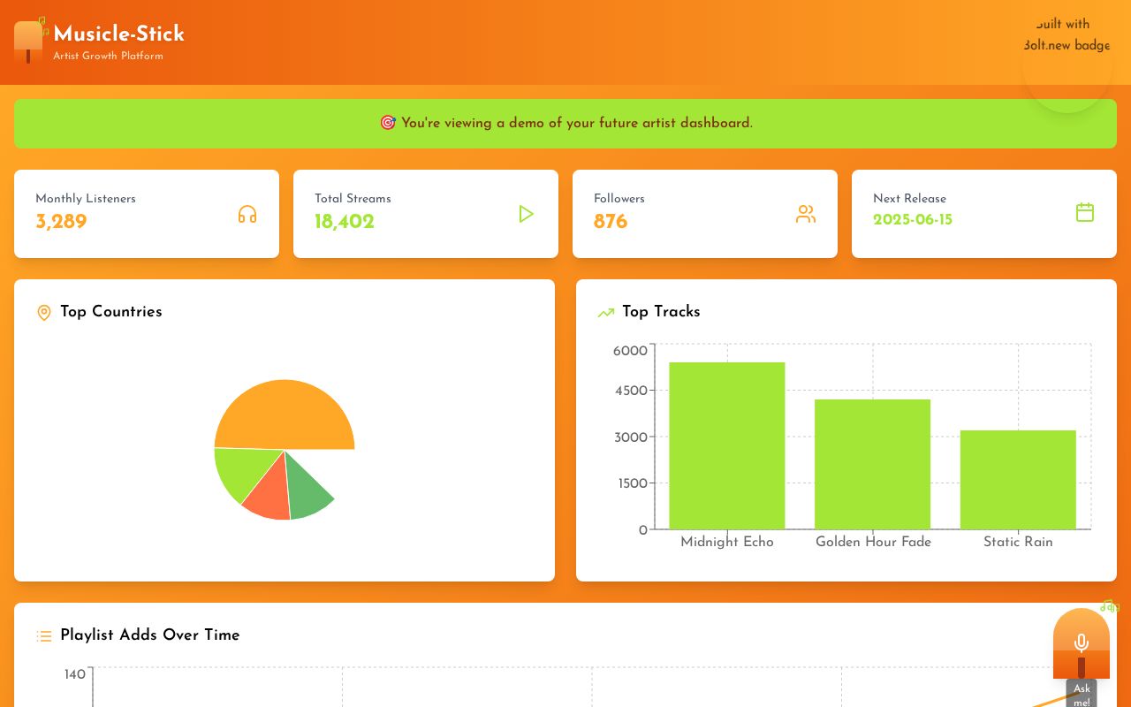Viewport: 1131px width, 707px height.
Task: Click the users icon in Followers card
Action: click(806, 214)
